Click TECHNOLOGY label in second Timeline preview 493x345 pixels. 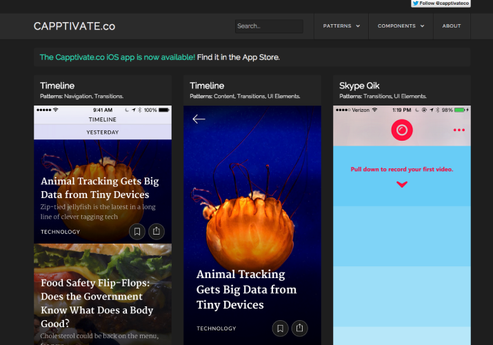[x=217, y=328]
